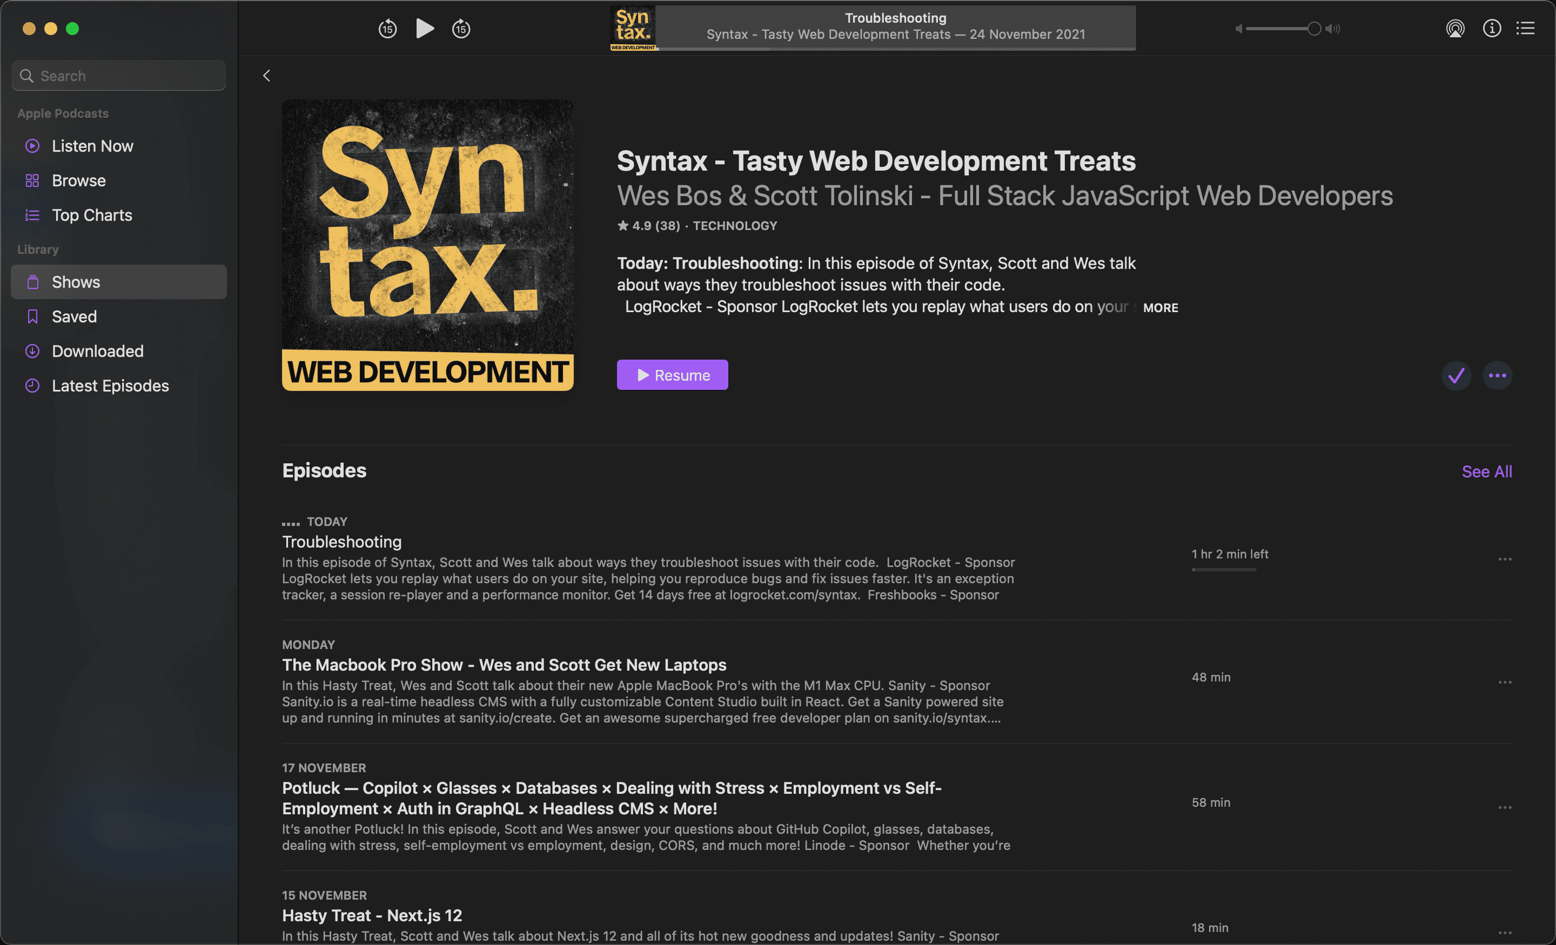
Task: Click the '1 hr 2 min left' label
Action: (1230, 553)
